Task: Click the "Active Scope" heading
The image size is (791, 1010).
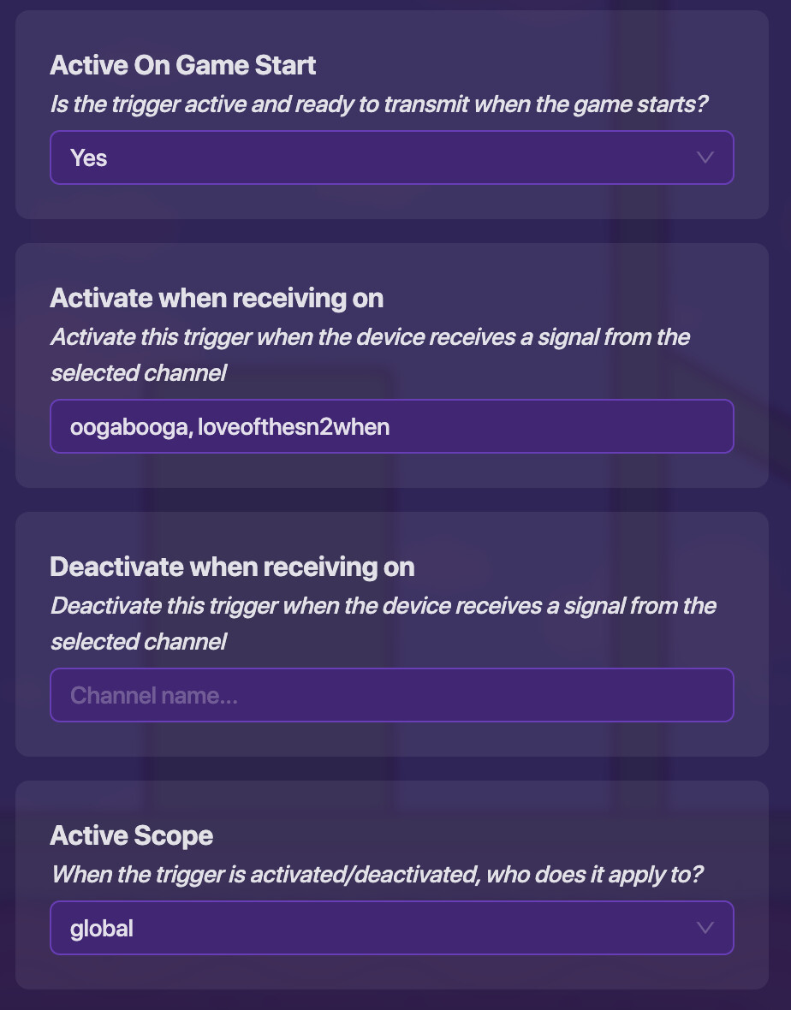Action: pos(131,835)
